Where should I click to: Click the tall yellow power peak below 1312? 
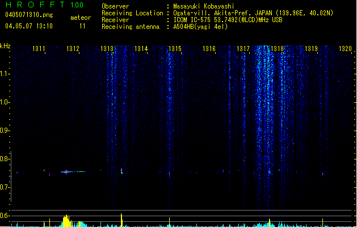(x=66, y=221)
